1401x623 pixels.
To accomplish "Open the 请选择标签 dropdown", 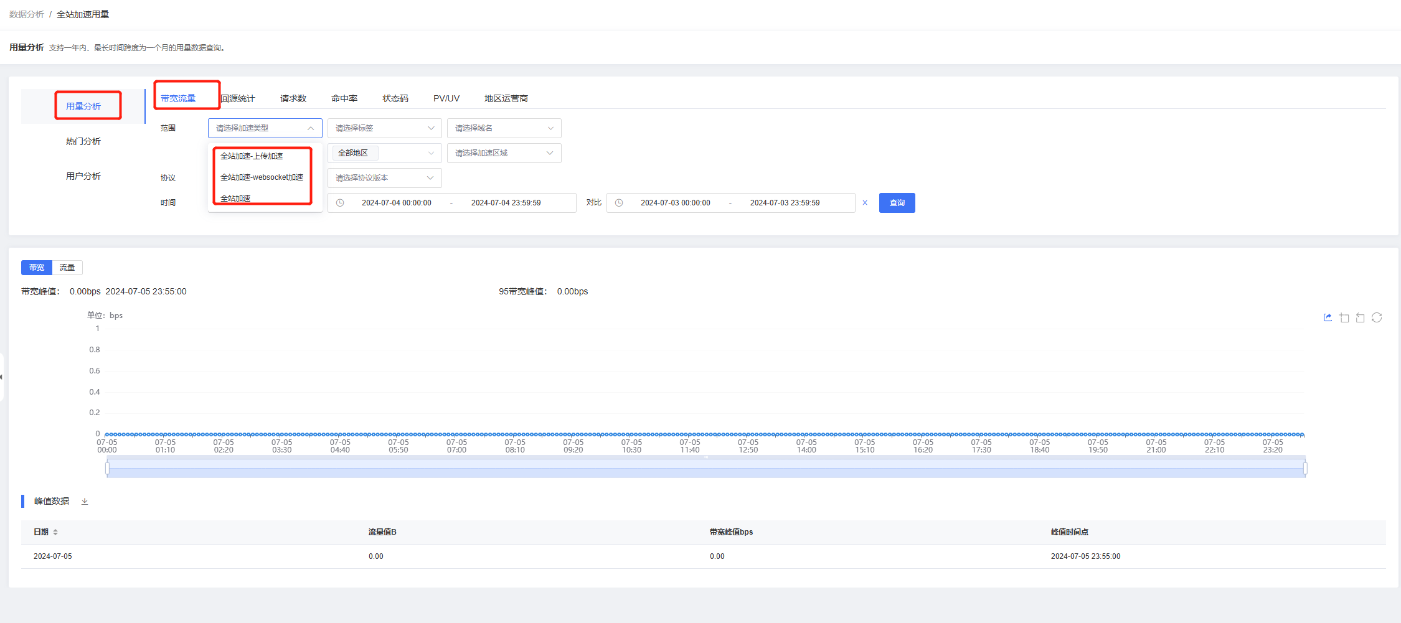I will point(384,128).
